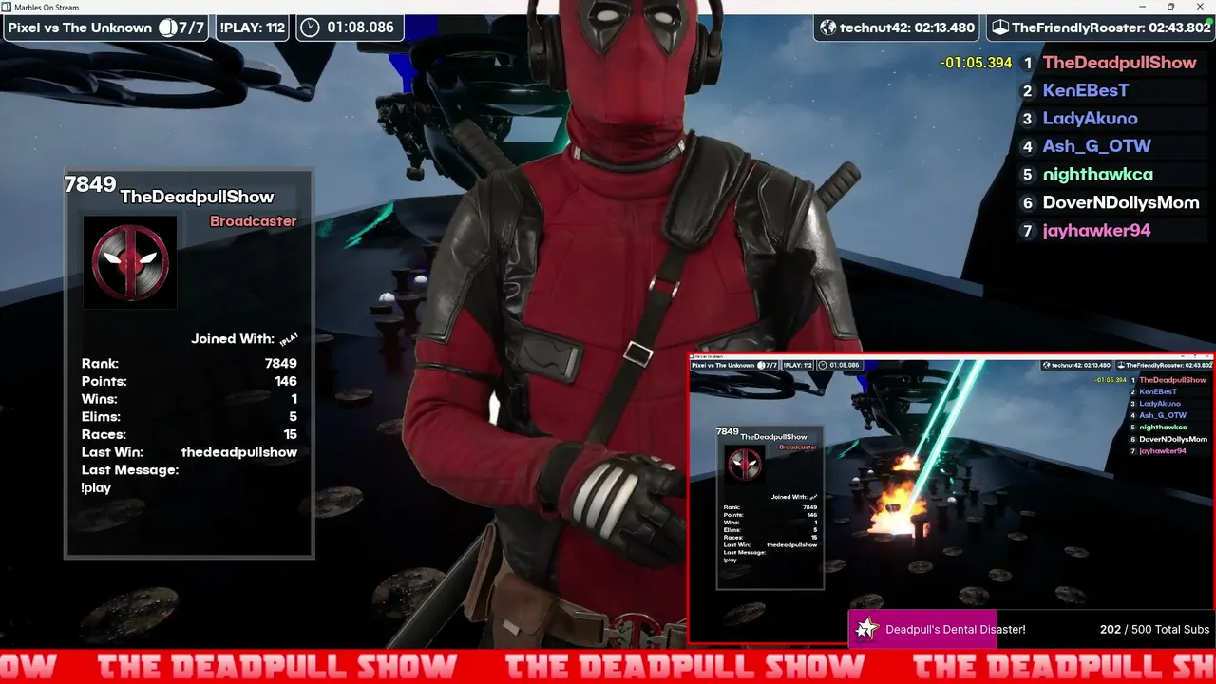Click the Races value 15 in the large card
The width and height of the screenshot is (1216, 684).
(x=291, y=434)
